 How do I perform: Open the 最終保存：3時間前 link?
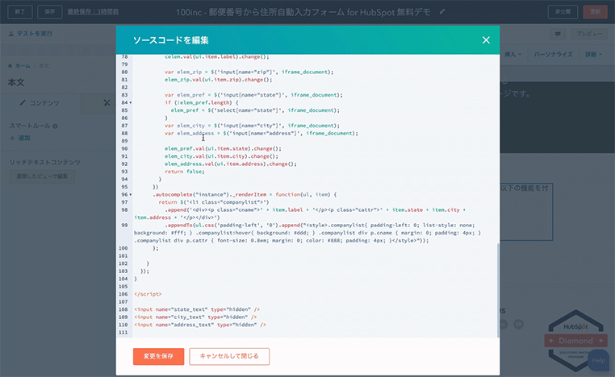[x=93, y=12]
